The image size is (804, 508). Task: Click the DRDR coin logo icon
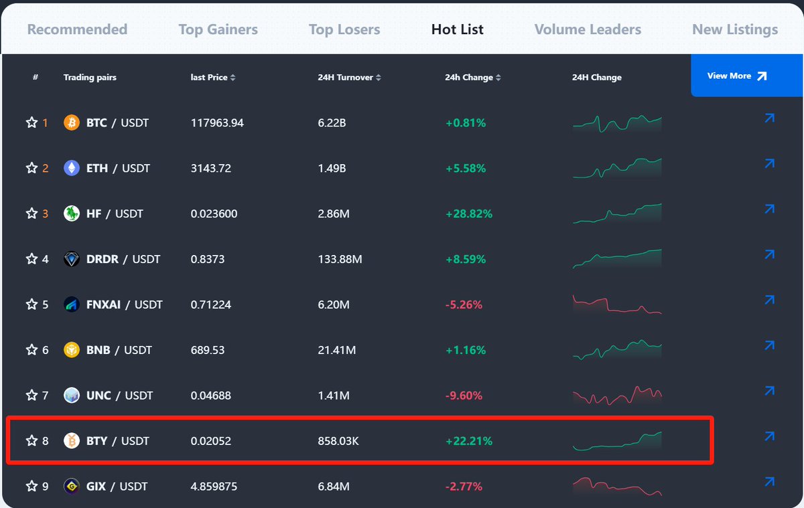[71, 259]
